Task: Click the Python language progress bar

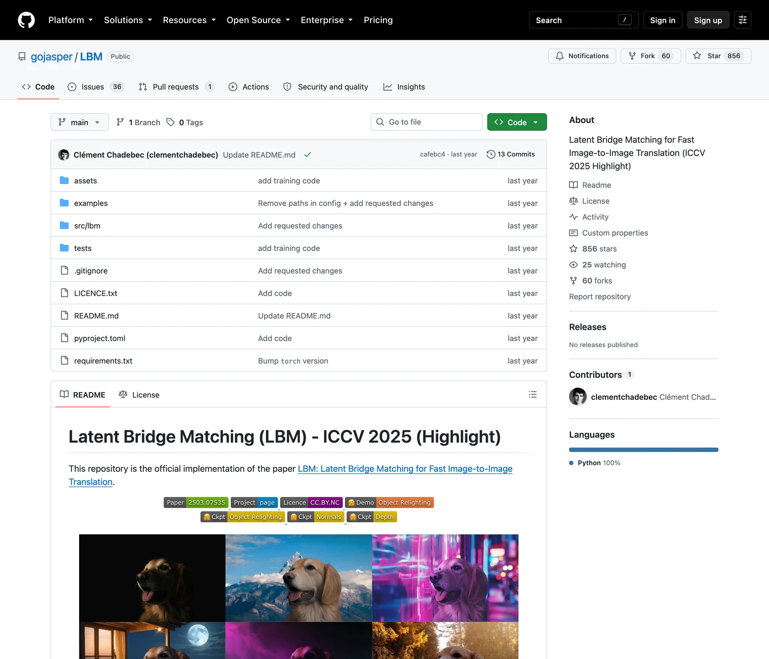Action: click(644, 450)
